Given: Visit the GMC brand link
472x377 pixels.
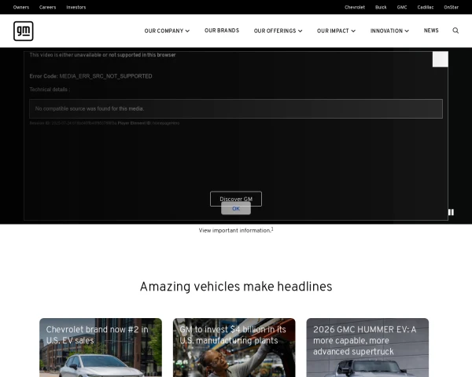Looking at the screenshot, I should point(402,7).
